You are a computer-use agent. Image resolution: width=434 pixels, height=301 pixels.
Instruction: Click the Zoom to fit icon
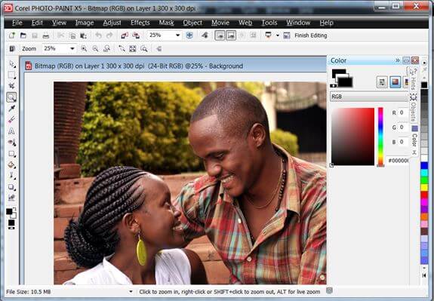133,49
